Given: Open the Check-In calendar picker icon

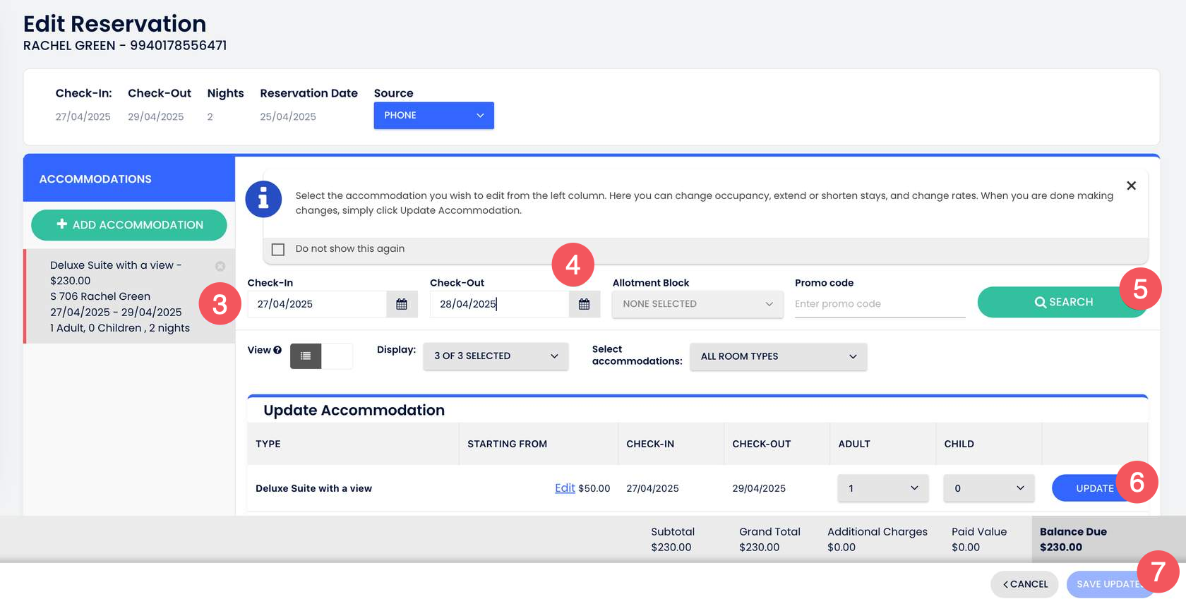Looking at the screenshot, I should click(x=401, y=304).
